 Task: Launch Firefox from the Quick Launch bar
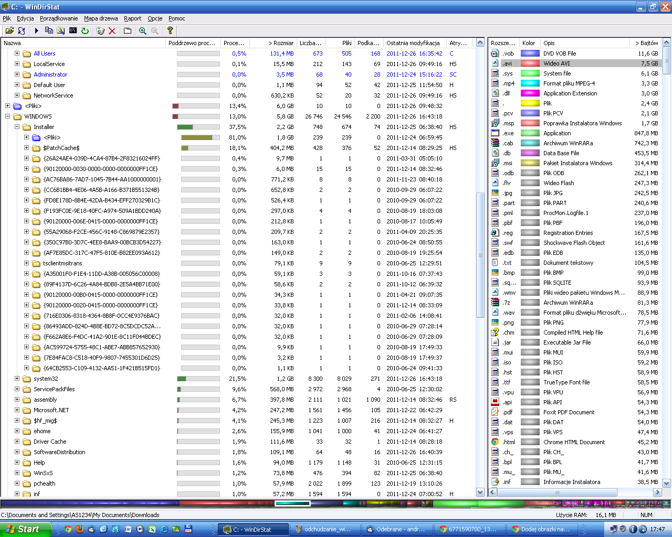pos(80,530)
